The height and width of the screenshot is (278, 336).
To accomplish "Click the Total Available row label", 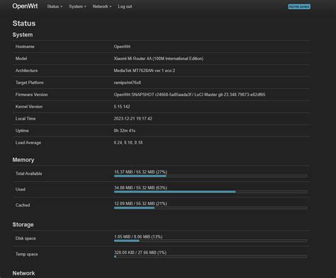I will point(28,173).
